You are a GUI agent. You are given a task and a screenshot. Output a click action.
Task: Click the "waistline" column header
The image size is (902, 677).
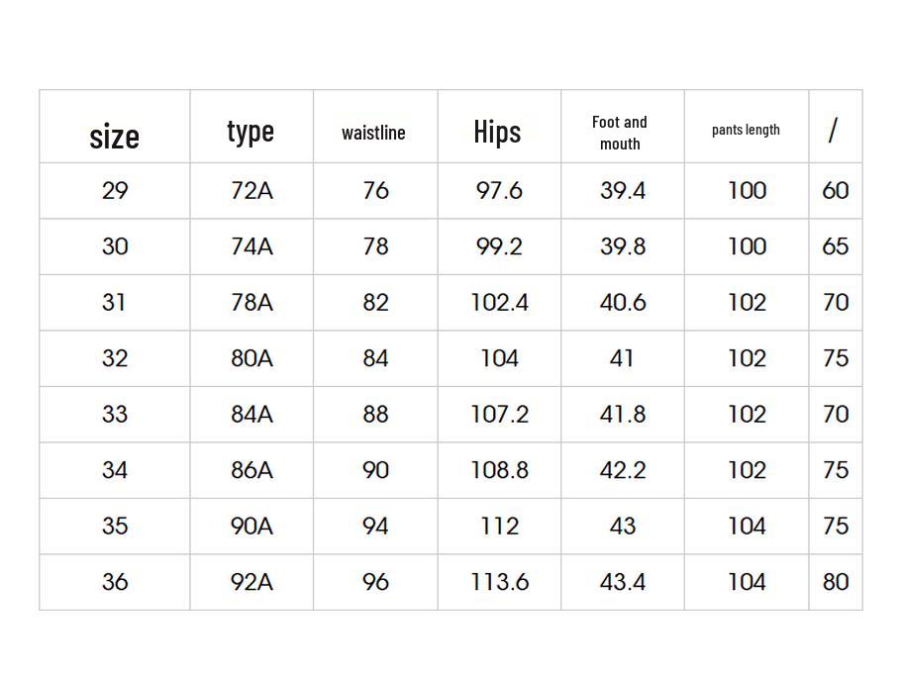373,133
